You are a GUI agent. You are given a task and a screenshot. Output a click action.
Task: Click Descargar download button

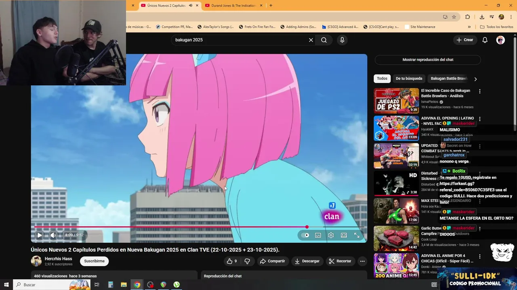pos(307,261)
